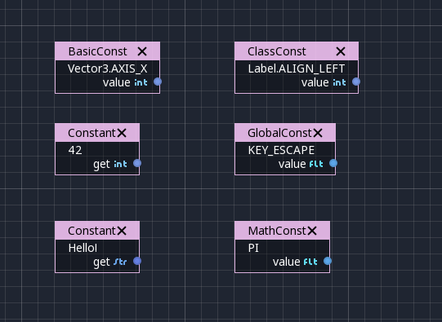Click the PI value in MathConst
The width and height of the screenshot is (442, 322).
253,248
